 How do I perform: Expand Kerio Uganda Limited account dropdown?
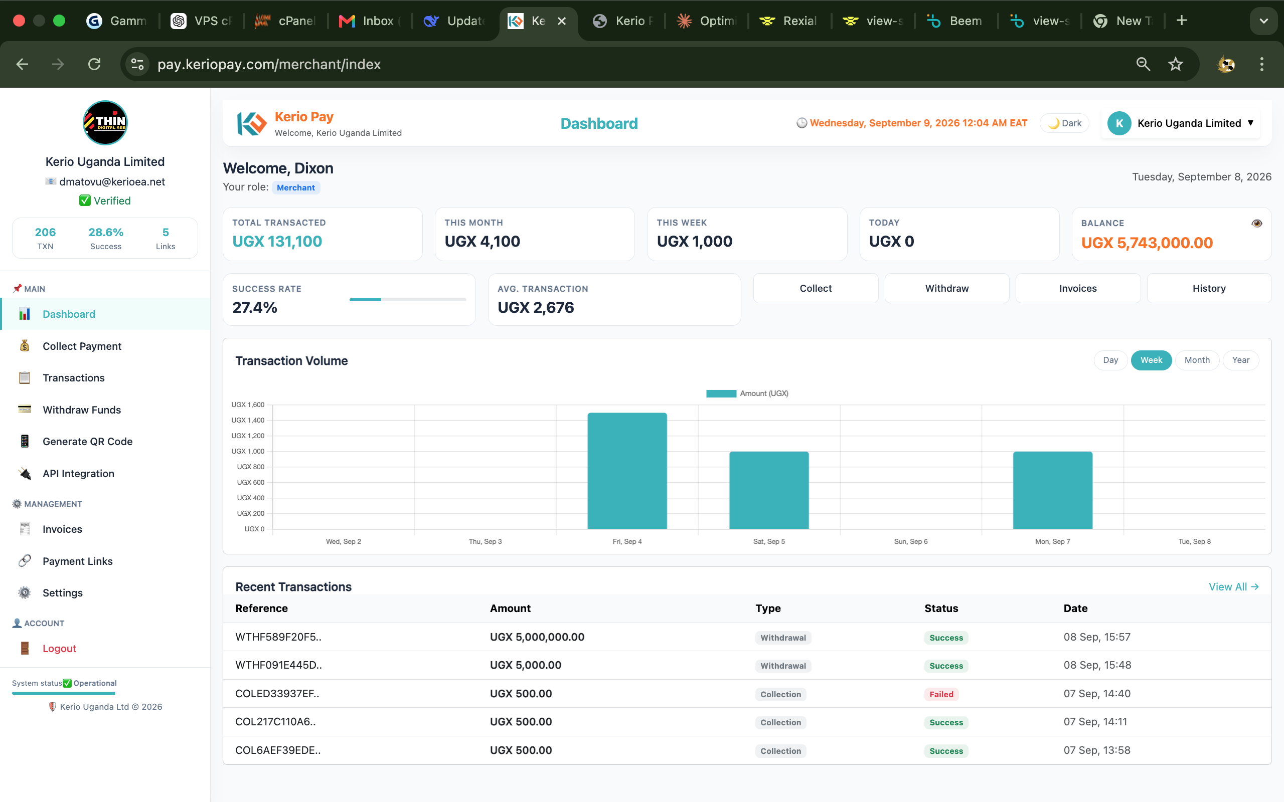click(1181, 123)
